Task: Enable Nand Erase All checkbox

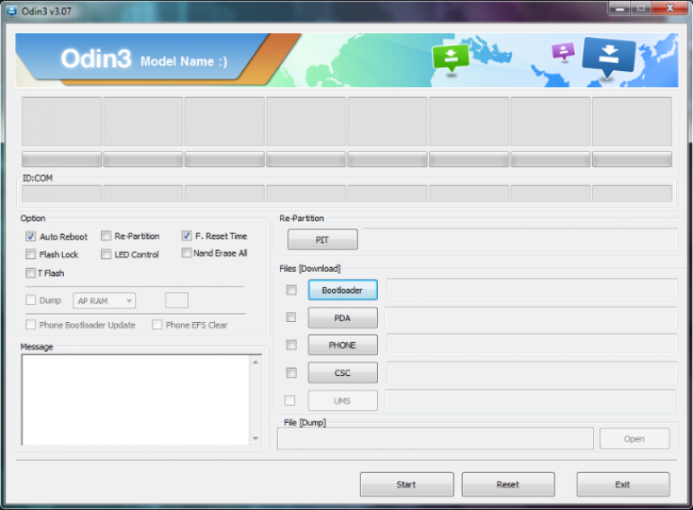Action: pyautogui.click(x=186, y=253)
